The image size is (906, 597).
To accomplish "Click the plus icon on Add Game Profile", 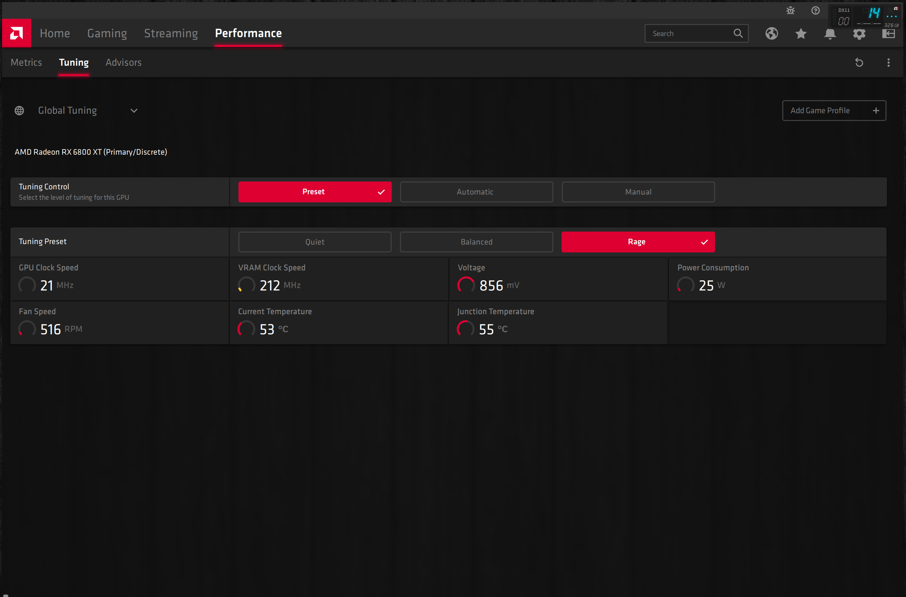I will (x=875, y=111).
